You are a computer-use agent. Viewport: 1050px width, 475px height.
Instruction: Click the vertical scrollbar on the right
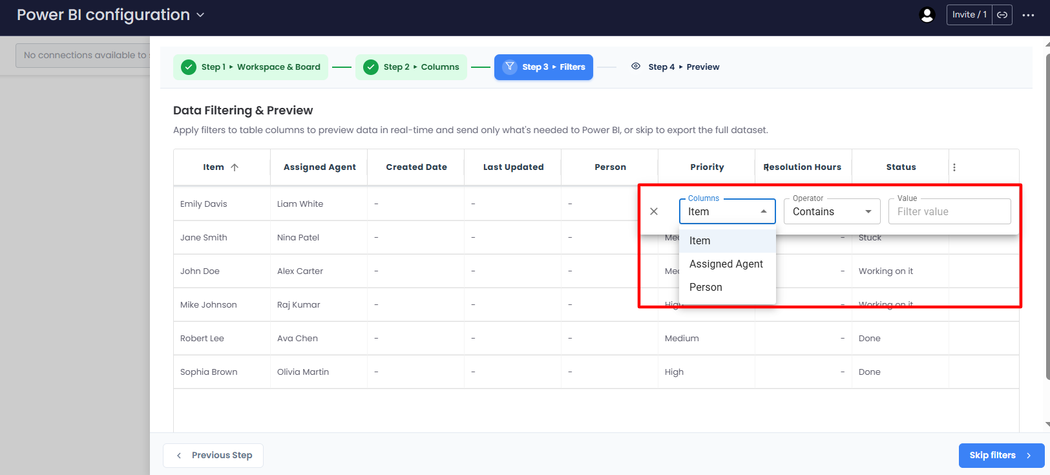(1047, 216)
